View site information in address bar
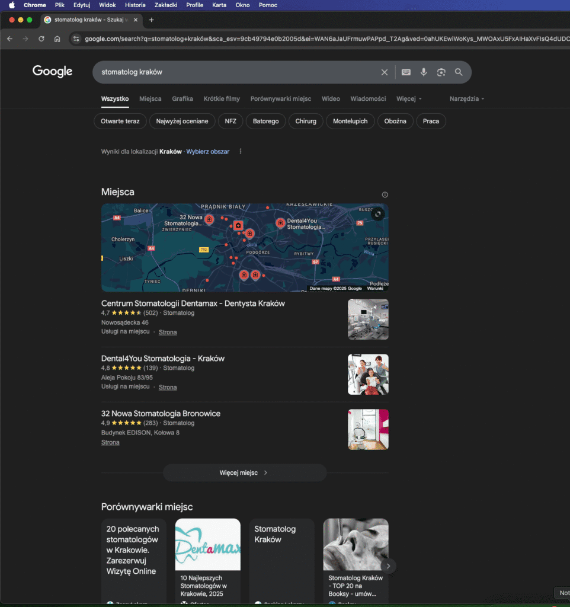The height and width of the screenshot is (607, 570). pyautogui.click(x=76, y=39)
